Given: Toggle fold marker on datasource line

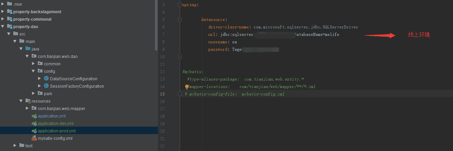Looking at the screenshot, I should click(180, 20).
